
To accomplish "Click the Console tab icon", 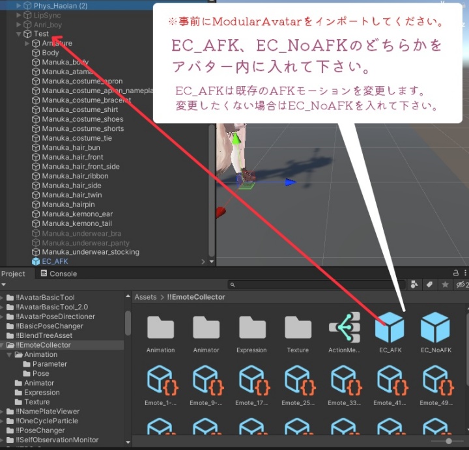I will (x=44, y=274).
